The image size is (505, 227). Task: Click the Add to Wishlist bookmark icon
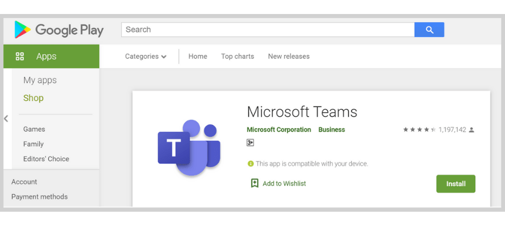(255, 183)
